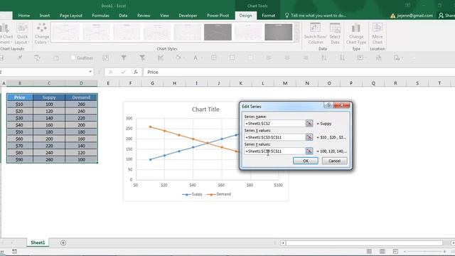Click range selector icon for Series name
The height and width of the screenshot is (256, 455).
tap(309, 123)
